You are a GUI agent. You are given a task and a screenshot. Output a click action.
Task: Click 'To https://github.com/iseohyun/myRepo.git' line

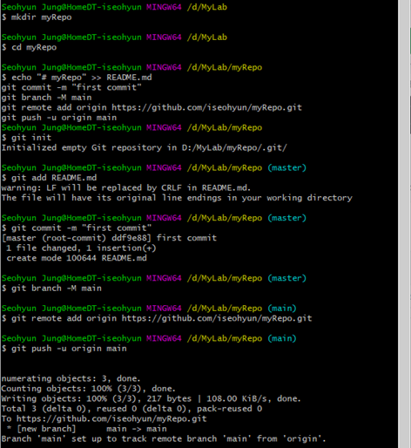click(104, 419)
